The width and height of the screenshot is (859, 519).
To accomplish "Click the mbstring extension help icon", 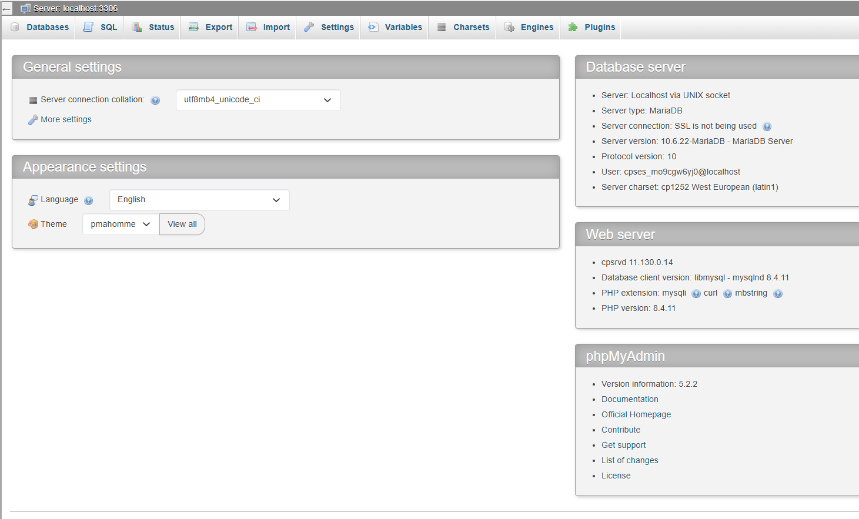I will [778, 294].
